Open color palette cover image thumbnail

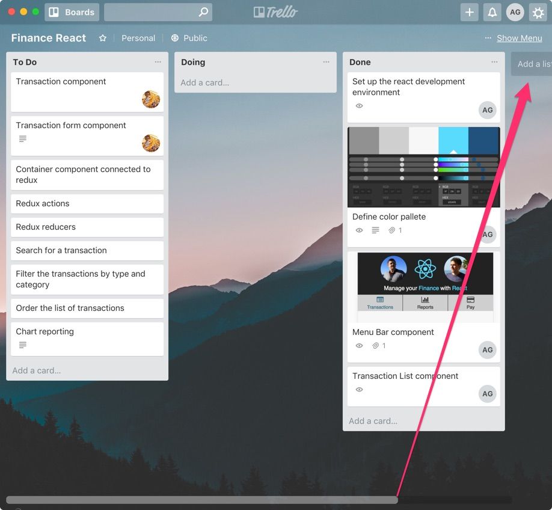pos(423,167)
